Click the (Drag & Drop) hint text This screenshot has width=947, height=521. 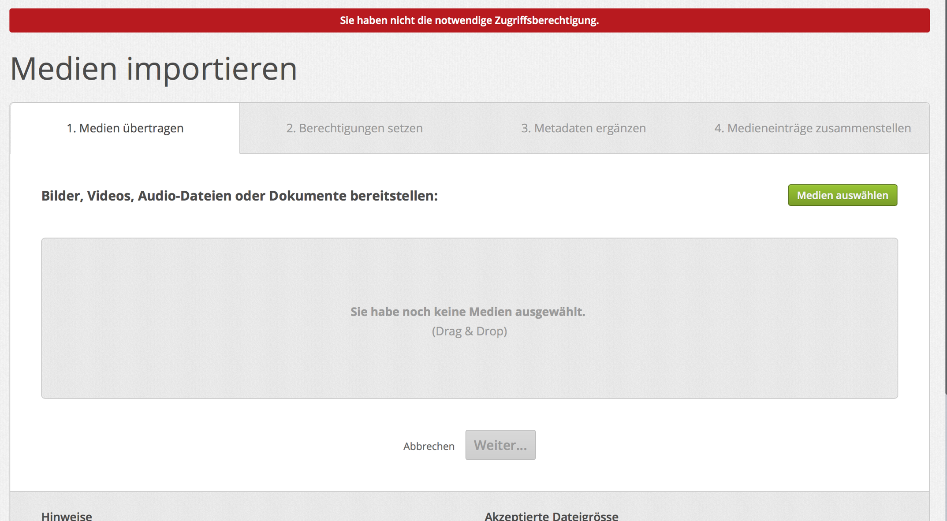tap(469, 331)
